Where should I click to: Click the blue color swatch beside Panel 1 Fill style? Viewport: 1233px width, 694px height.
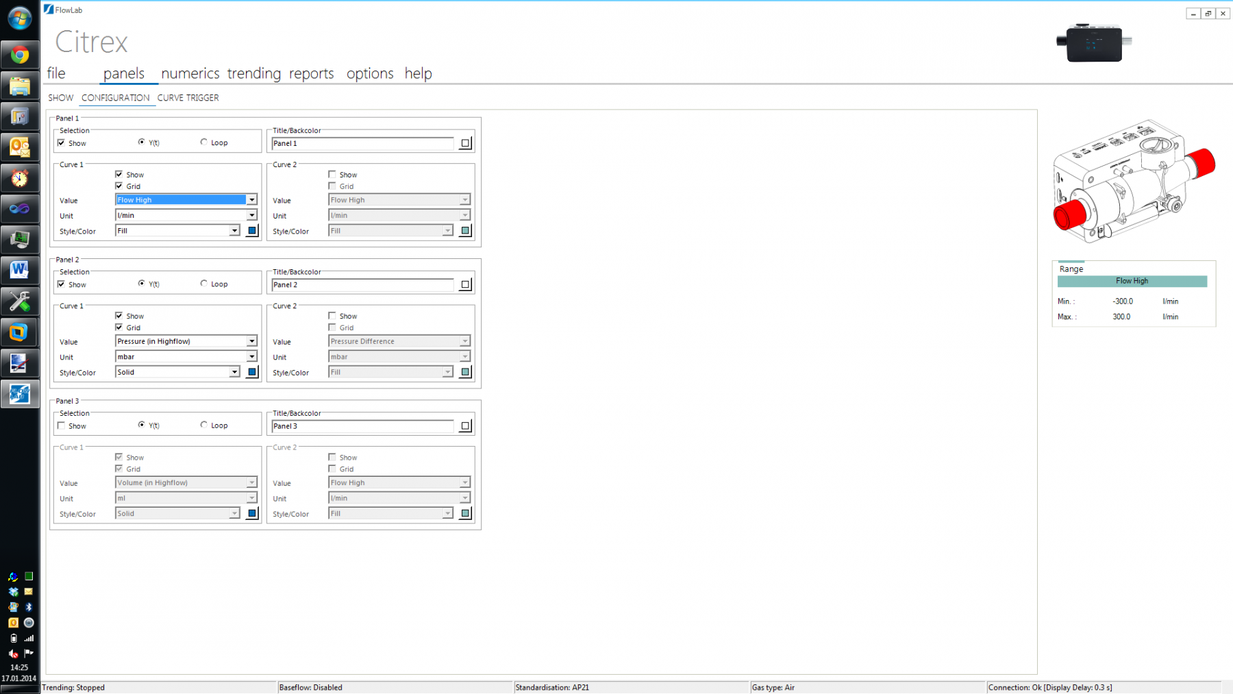[251, 230]
